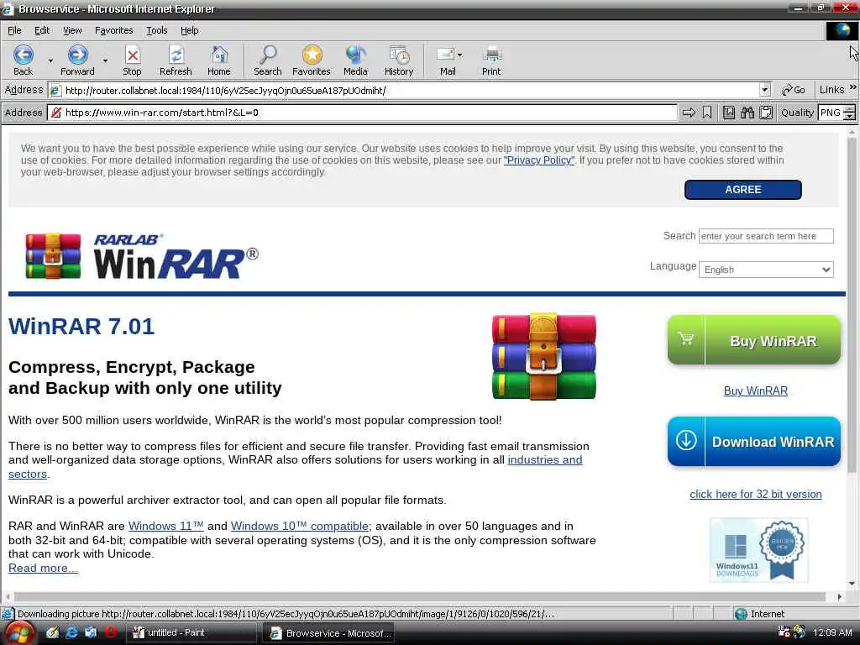Click the IE address field with router.collabnet.local URL

[x=409, y=90]
